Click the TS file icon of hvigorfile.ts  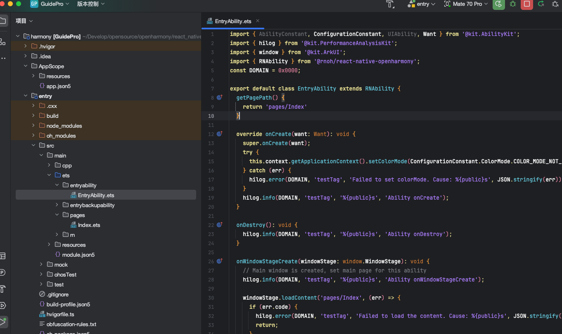coord(42,314)
